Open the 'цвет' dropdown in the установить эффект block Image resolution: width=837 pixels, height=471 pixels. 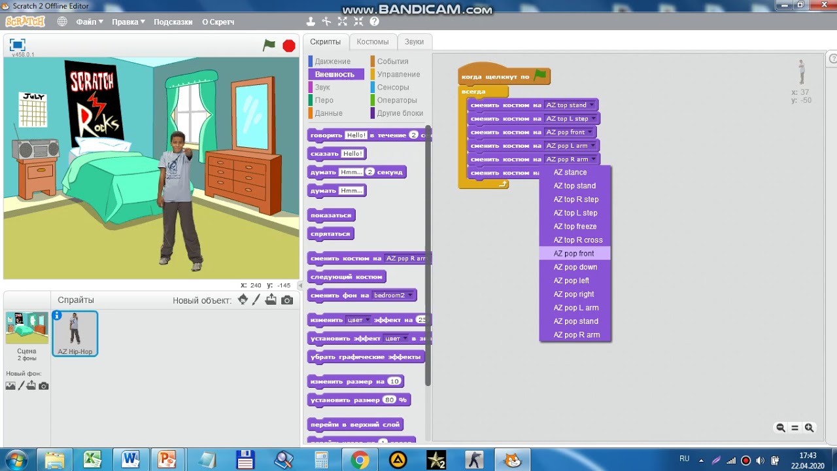pos(396,339)
